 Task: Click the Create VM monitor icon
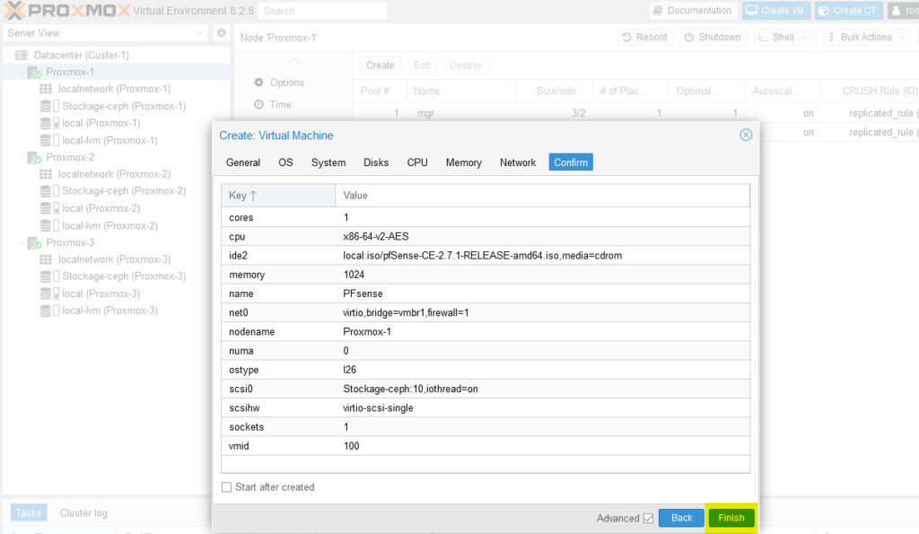[x=751, y=11]
